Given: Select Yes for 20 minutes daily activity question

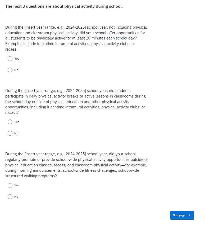Looking at the screenshot, I should [x=10, y=59].
